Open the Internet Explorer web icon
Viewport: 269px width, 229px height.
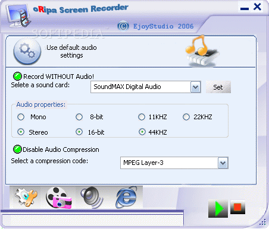(127, 197)
